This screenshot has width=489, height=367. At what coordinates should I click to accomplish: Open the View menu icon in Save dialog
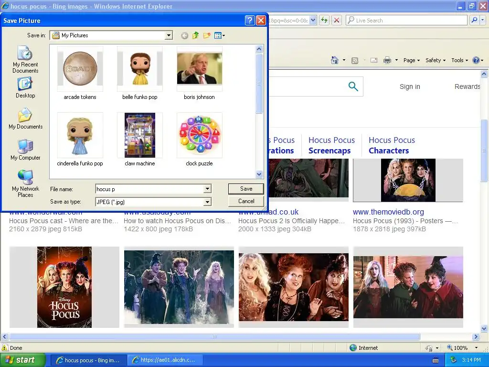[x=220, y=35]
